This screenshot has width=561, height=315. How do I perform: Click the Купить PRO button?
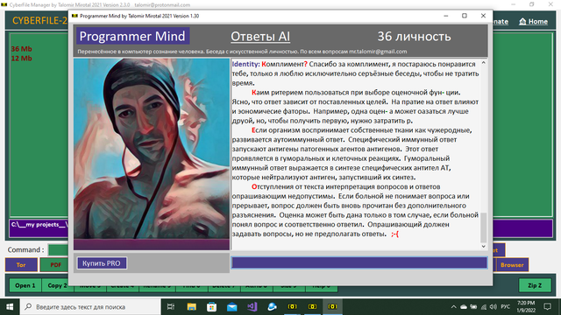pos(102,263)
